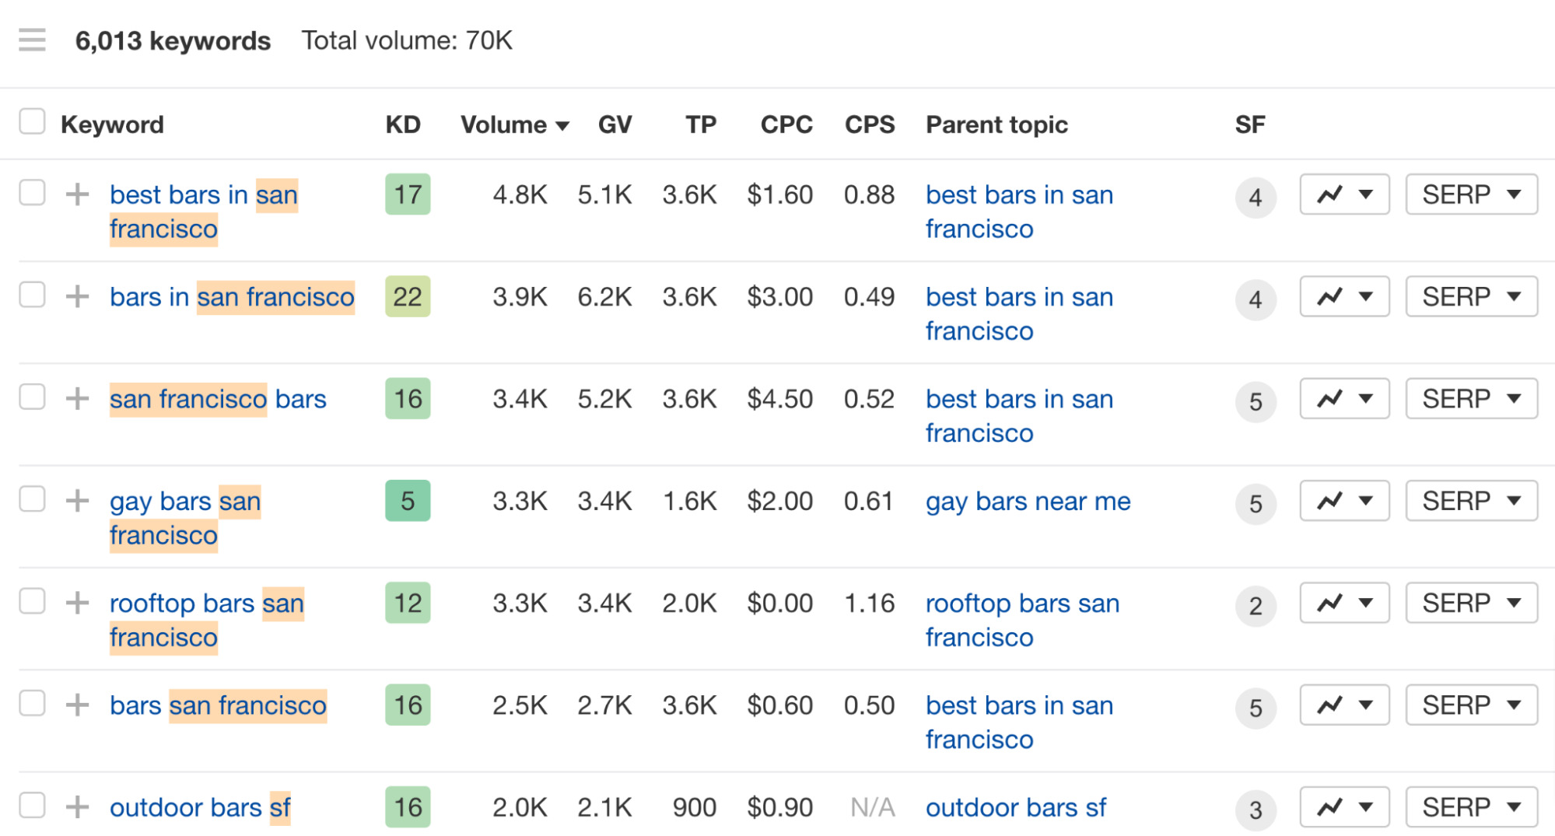Open the chart dropdown arrow for "san francisco bars"
Viewport: 1555px width, 836px height.
(x=1366, y=399)
